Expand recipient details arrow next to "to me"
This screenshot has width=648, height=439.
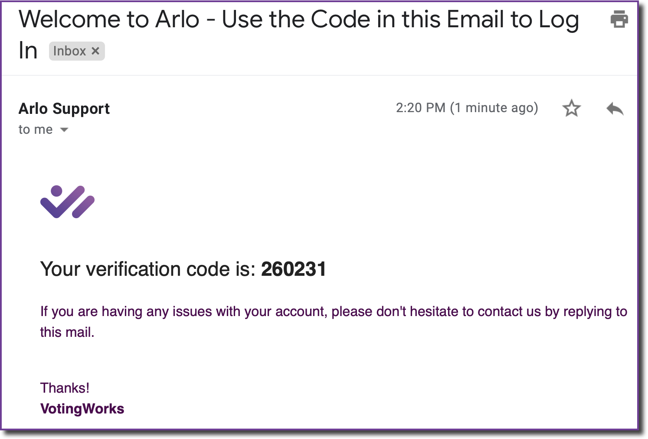[64, 130]
